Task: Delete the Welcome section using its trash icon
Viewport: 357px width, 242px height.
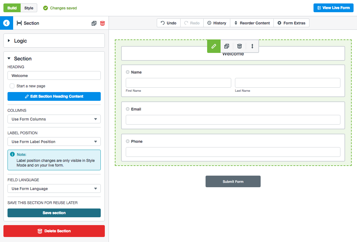Action: coord(239,46)
